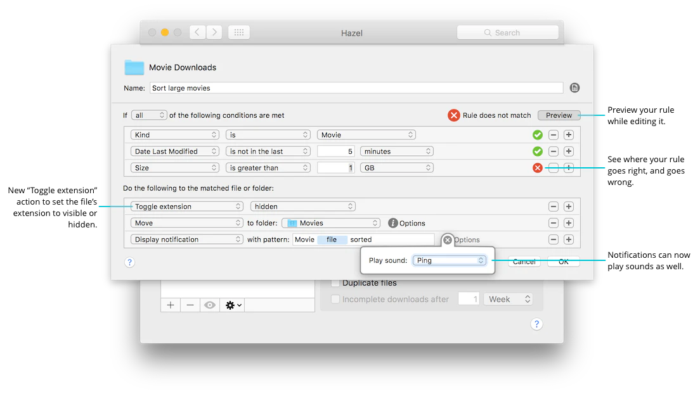Open the Size attribute dropdown
The height and width of the screenshot is (394, 700).
(x=174, y=168)
